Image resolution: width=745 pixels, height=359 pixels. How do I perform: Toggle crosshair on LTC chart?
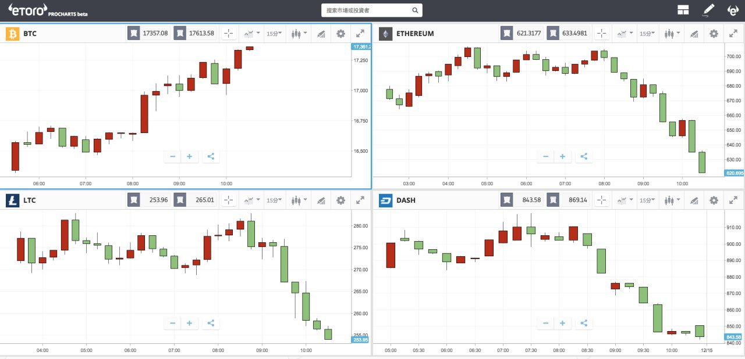click(x=229, y=200)
